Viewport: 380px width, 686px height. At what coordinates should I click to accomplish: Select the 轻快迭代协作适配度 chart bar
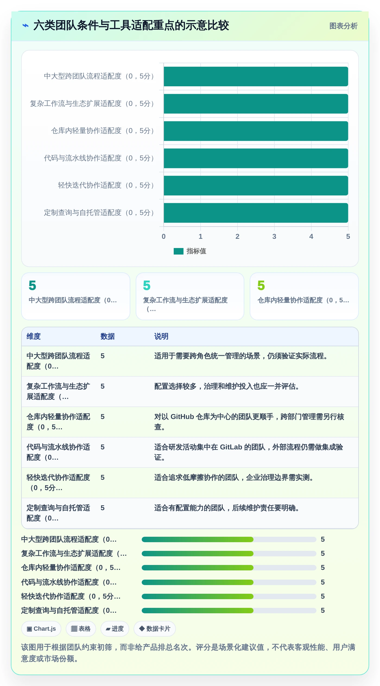click(256, 186)
